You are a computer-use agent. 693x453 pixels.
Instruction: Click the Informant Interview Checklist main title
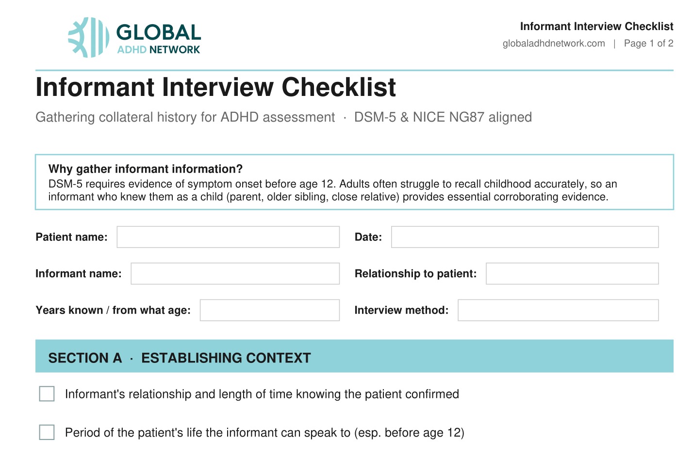coord(216,87)
